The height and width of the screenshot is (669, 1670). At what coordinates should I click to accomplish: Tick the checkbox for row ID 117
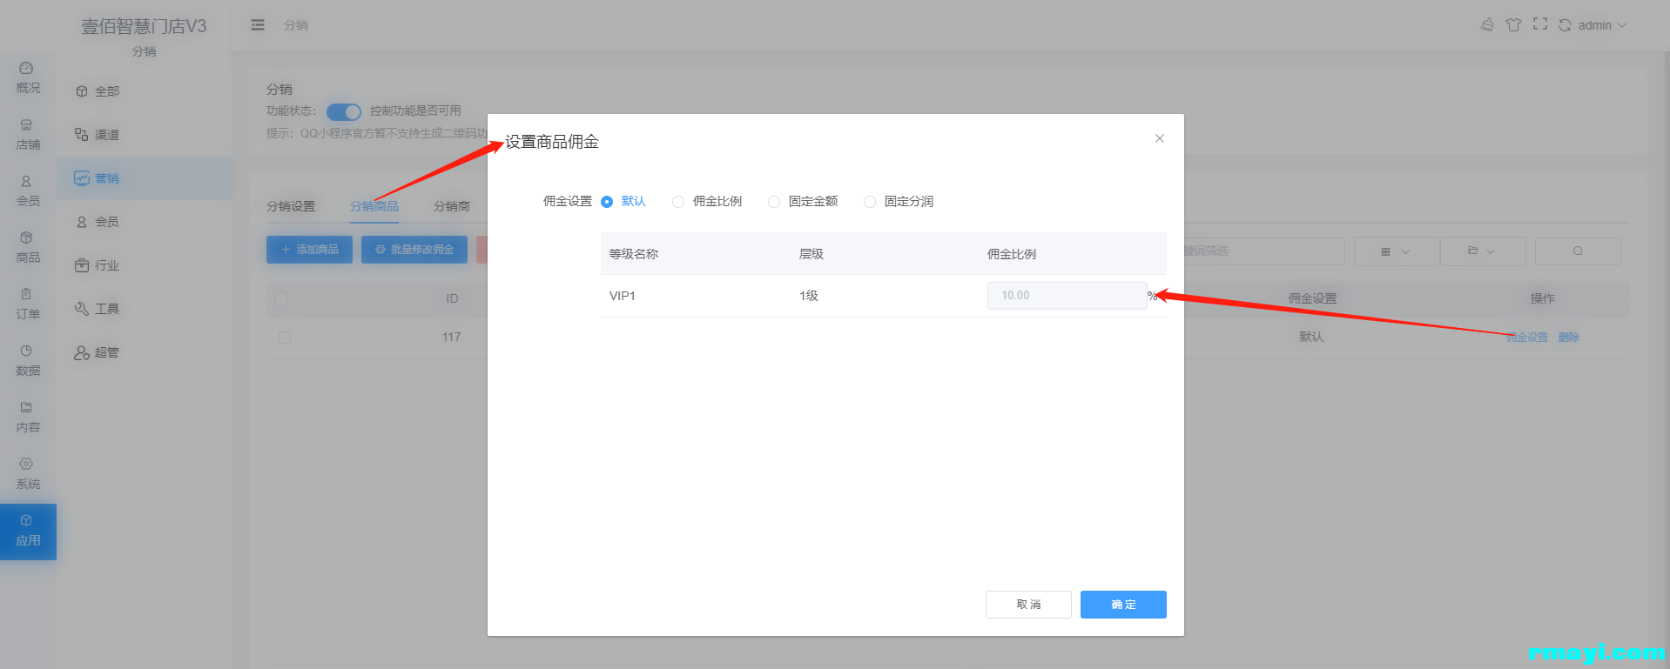click(285, 338)
